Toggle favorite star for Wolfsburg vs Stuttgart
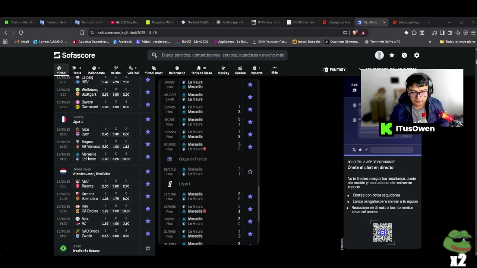Screen dimensions: 477x268 point(148,92)
